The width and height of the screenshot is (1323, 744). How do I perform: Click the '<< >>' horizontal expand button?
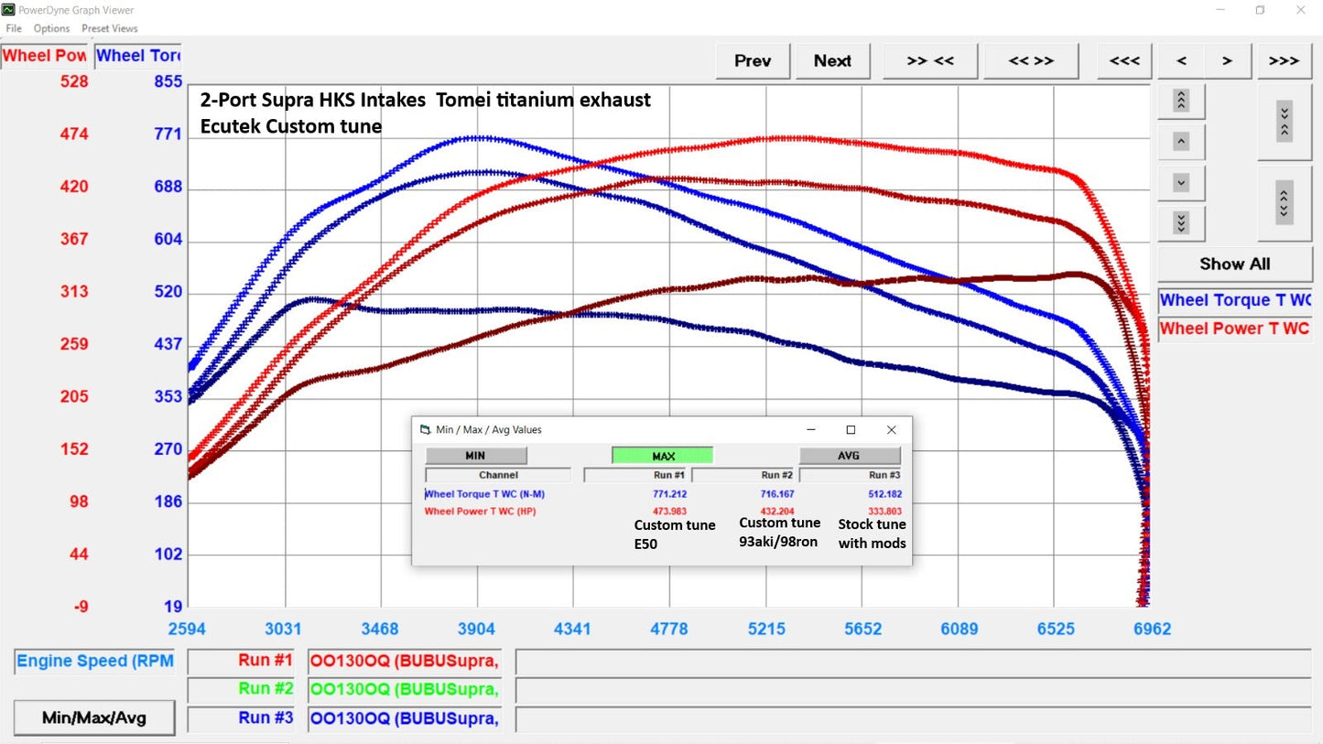tap(1031, 61)
